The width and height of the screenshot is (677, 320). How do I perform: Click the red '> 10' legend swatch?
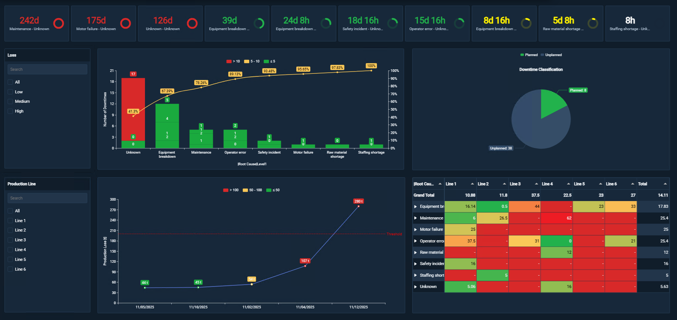229,61
